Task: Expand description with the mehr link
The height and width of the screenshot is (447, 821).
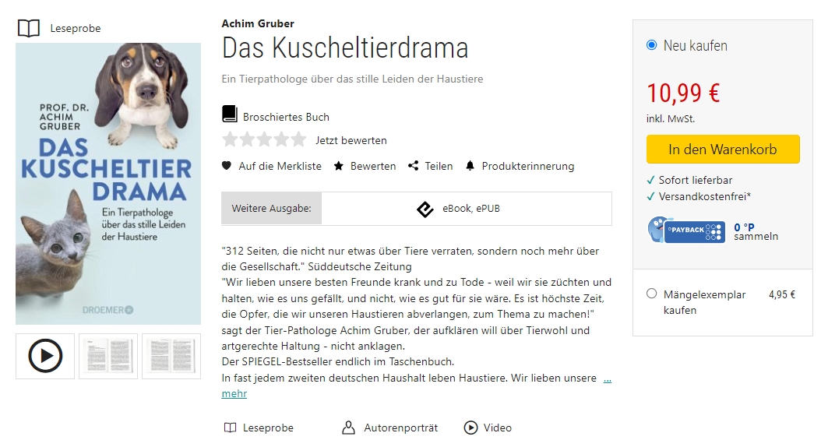Action: [234, 393]
